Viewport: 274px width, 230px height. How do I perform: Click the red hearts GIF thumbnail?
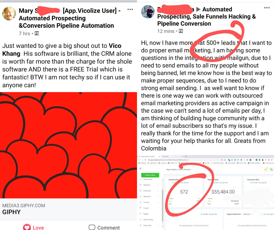68,145
